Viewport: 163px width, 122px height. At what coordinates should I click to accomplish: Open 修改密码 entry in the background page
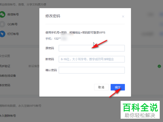point(5,85)
